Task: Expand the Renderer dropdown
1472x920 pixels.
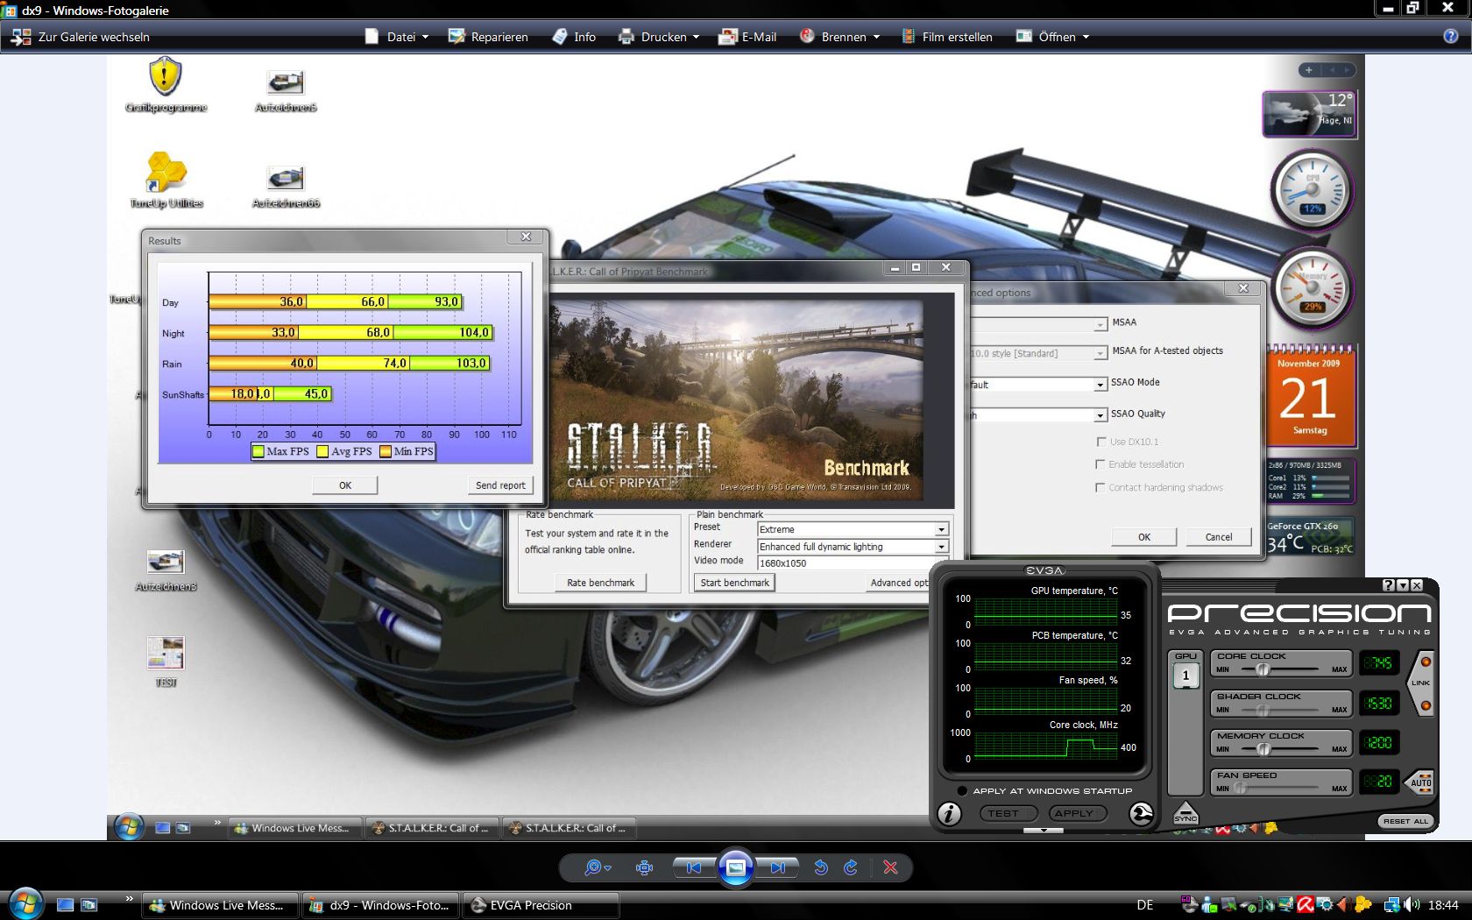Action: 941,547
